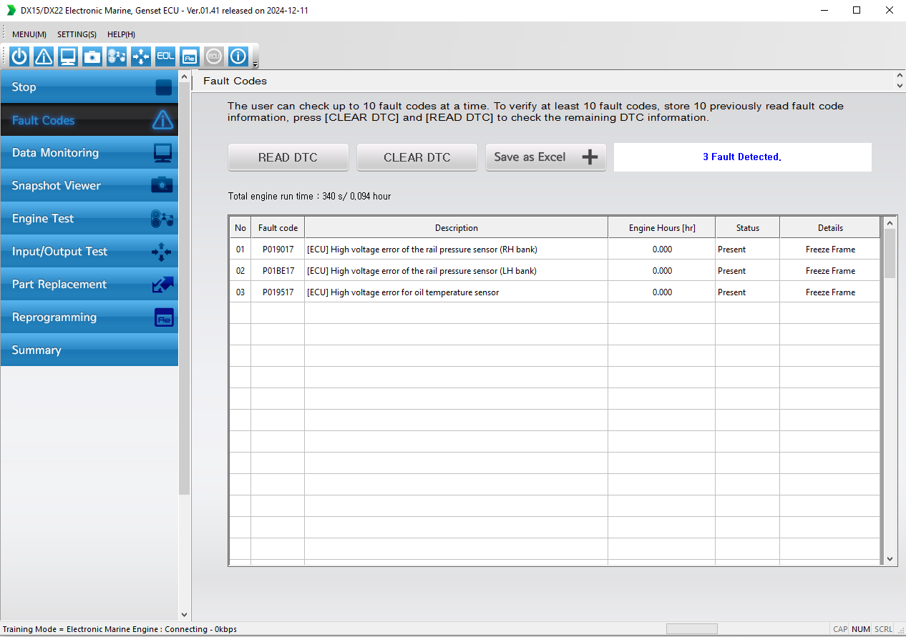Click the fault table vertical scrollbar thumb

[x=890, y=254]
